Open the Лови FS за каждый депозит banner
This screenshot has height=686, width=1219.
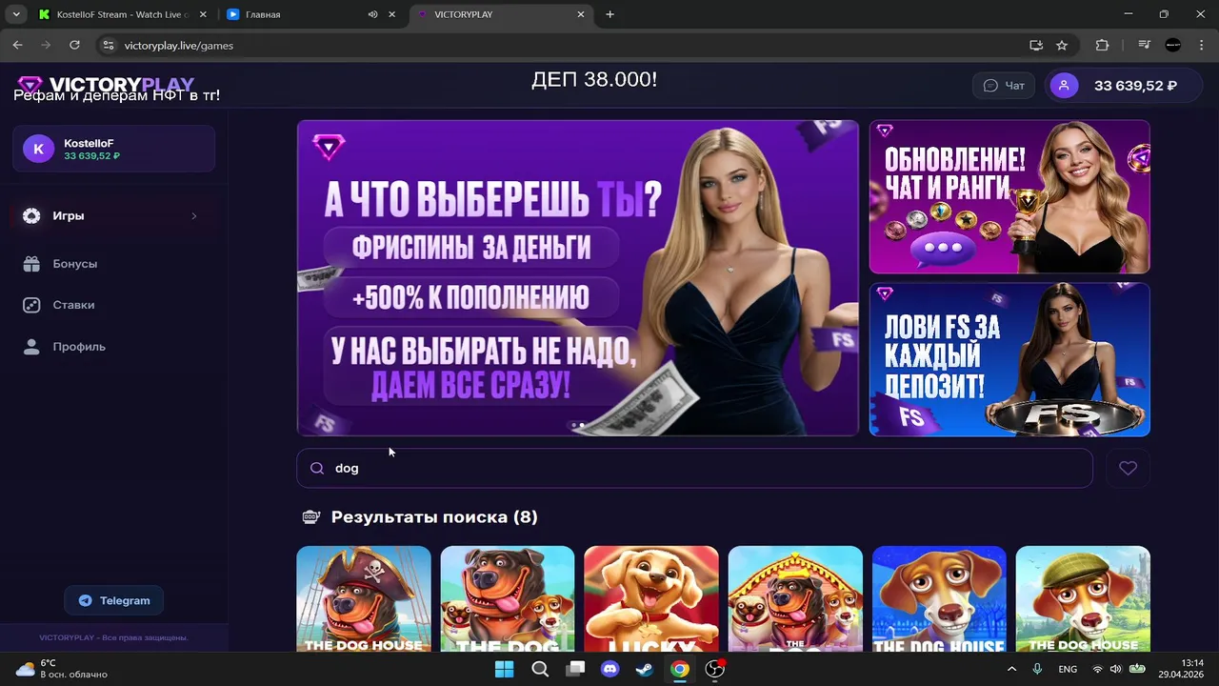(x=1009, y=359)
